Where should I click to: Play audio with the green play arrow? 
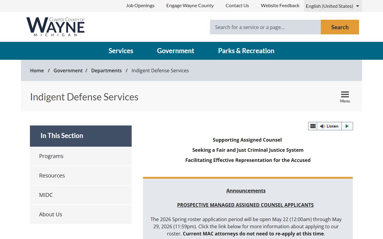(347, 126)
